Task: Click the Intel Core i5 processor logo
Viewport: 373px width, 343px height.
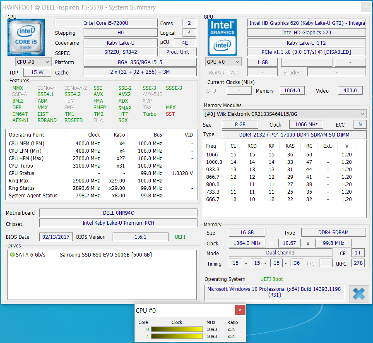Action: pos(26,37)
